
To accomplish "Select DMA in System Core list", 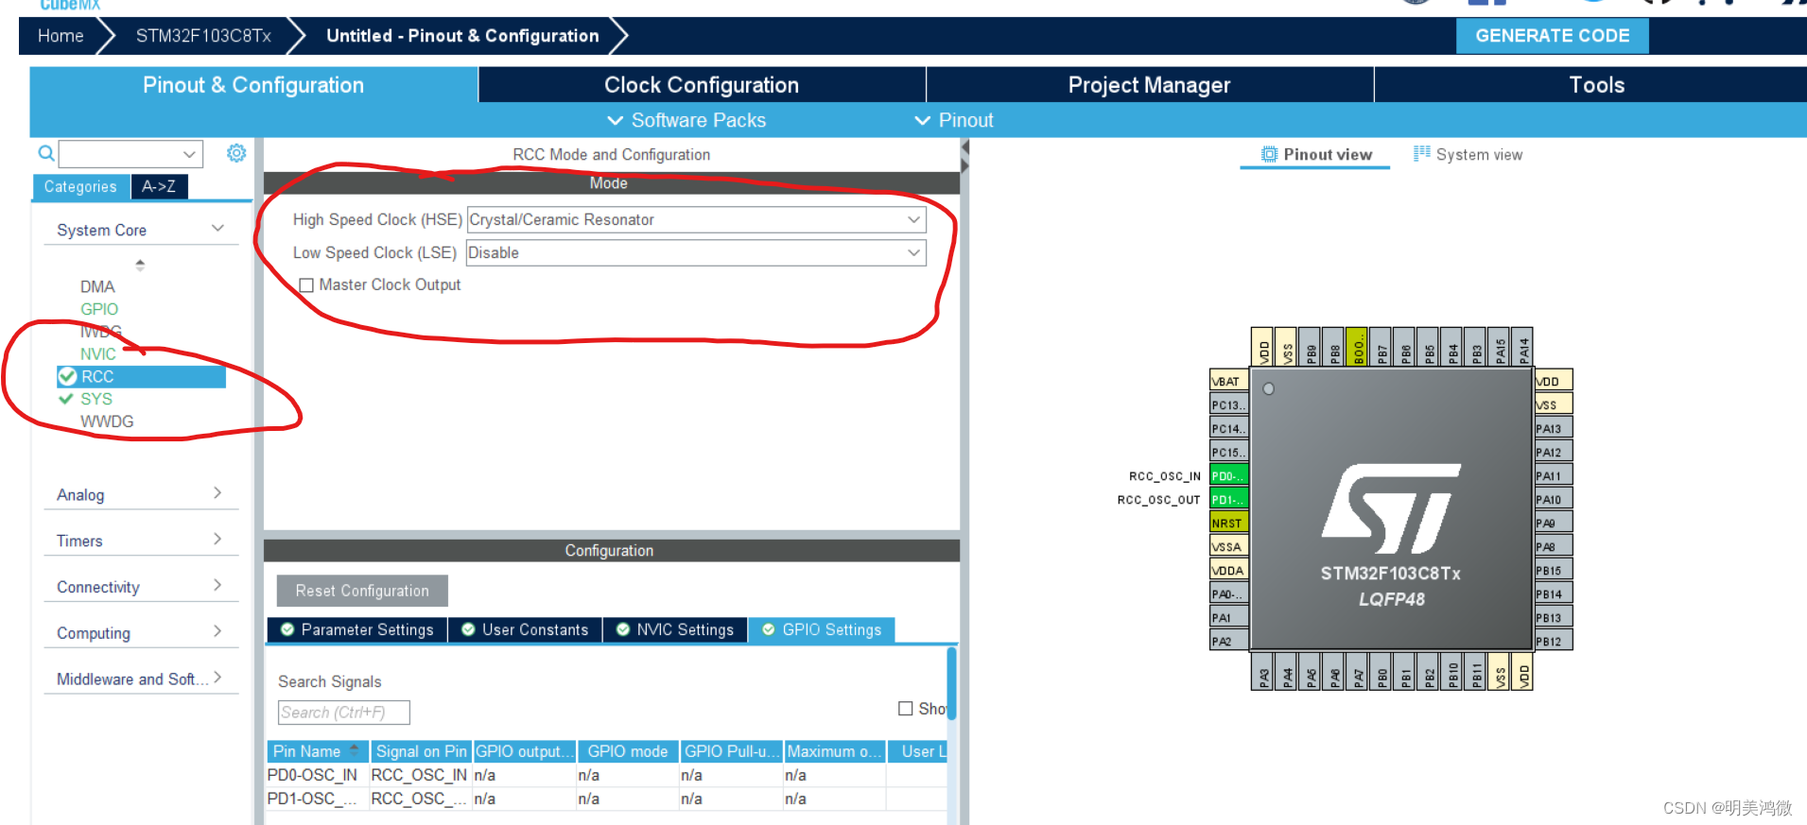I will tap(97, 286).
